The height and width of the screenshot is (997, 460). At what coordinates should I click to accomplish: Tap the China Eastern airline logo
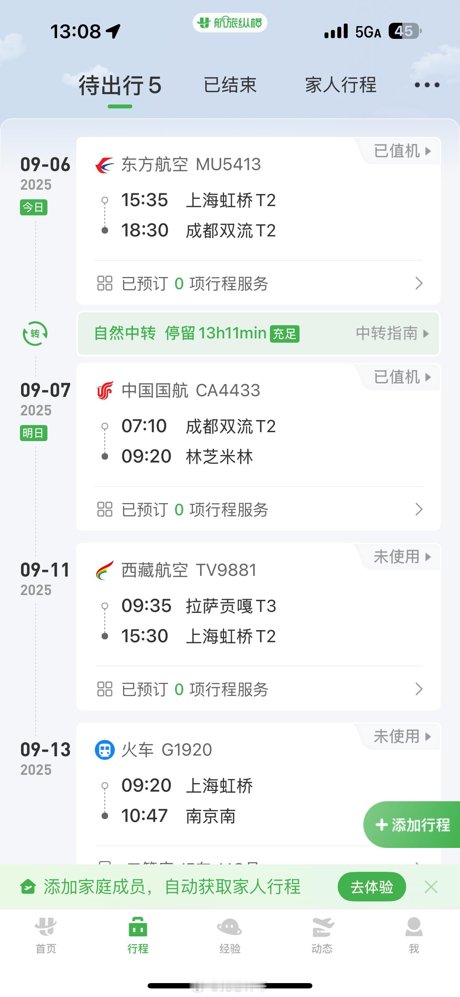pos(104,165)
